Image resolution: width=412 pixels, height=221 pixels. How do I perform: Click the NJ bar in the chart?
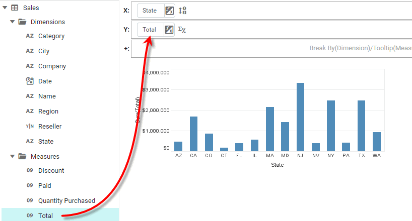point(300,117)
